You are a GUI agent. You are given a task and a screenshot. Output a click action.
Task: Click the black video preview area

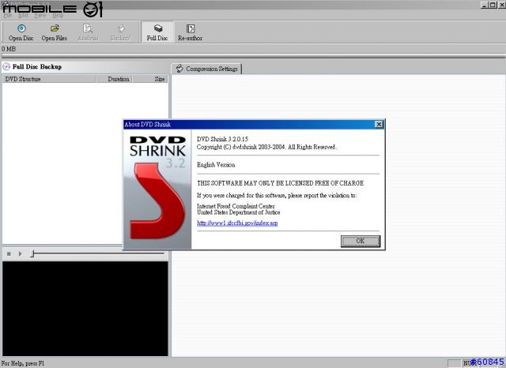85,309
